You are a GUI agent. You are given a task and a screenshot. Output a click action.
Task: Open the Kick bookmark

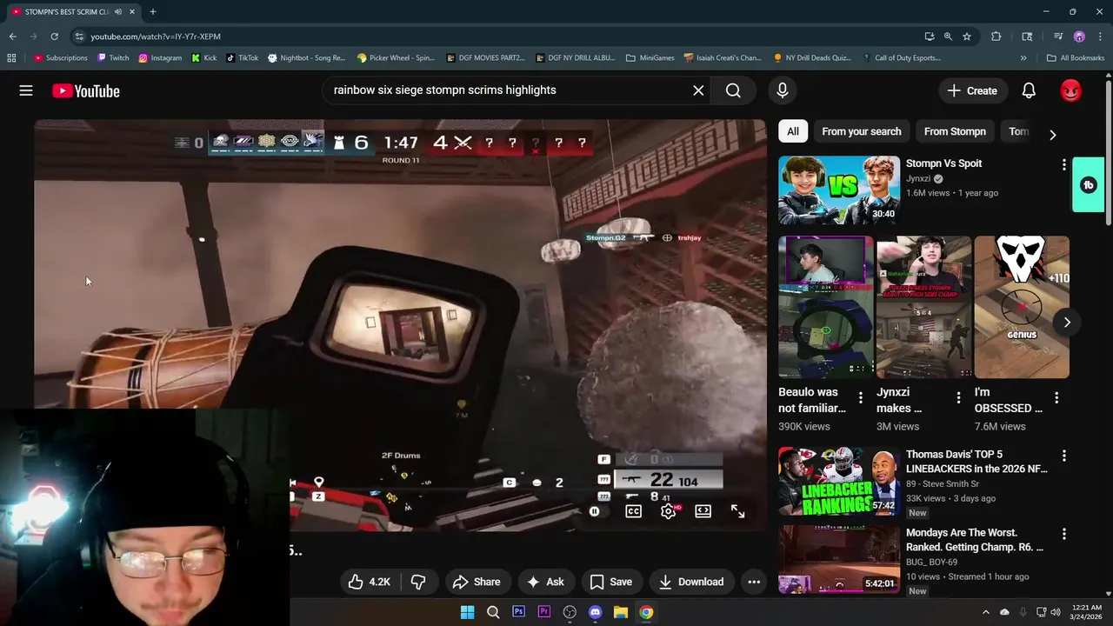pos(203,57)
